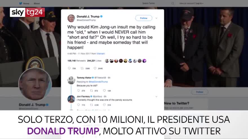Open the @realDonaldTrump reply mention link

pos(98,82)
